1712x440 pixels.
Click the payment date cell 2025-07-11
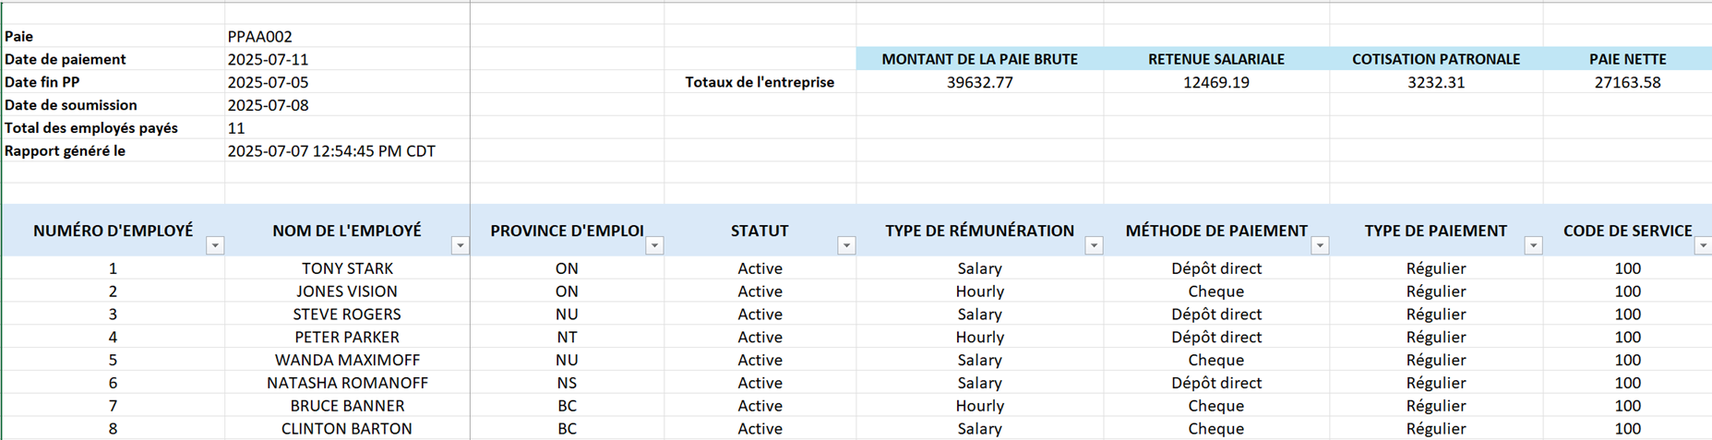[268, 59]
